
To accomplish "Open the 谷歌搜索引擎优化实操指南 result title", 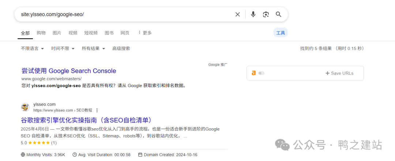I will (x=87, y=120).
